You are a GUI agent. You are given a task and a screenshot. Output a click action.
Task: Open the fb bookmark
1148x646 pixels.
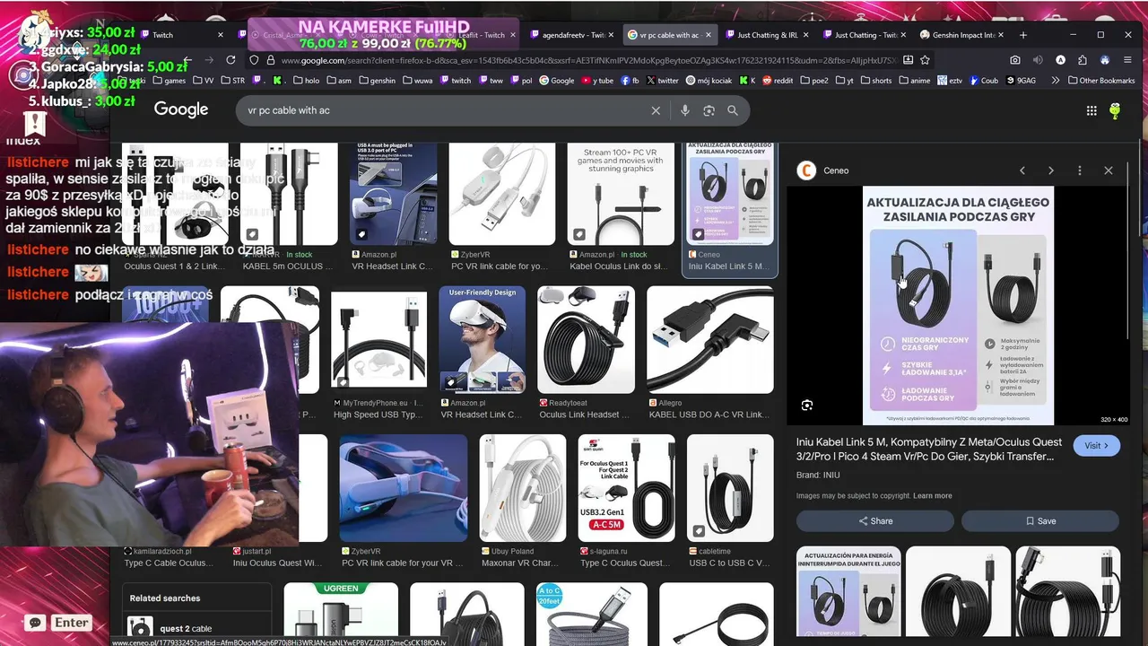pyautogui.click(x=631, y=80)
